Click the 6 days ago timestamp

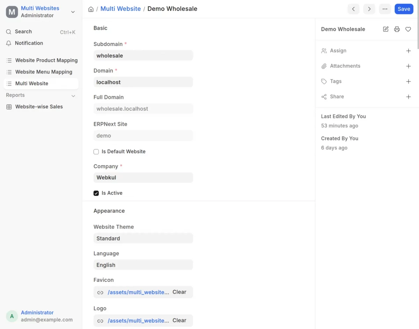click(x=334, y=148)
